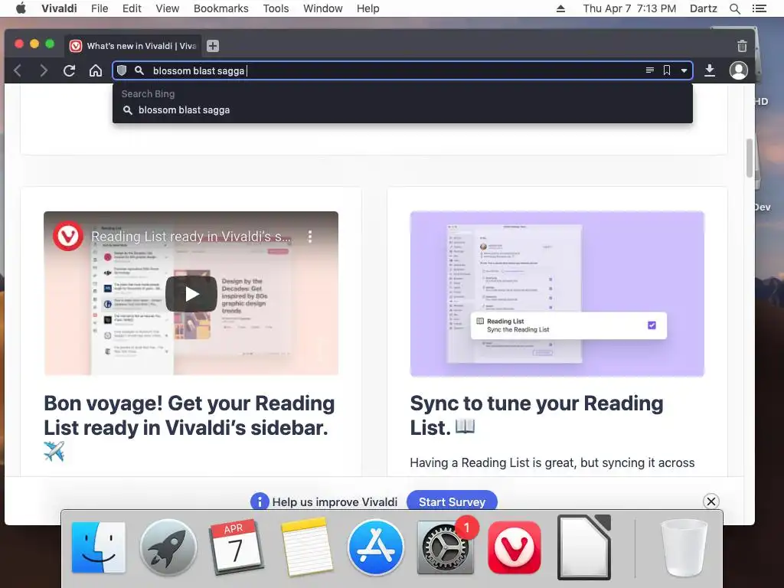Viewport: 784px width, 588px height.
Task: Open Spotlight search
Action: click(x=734, y=8)
